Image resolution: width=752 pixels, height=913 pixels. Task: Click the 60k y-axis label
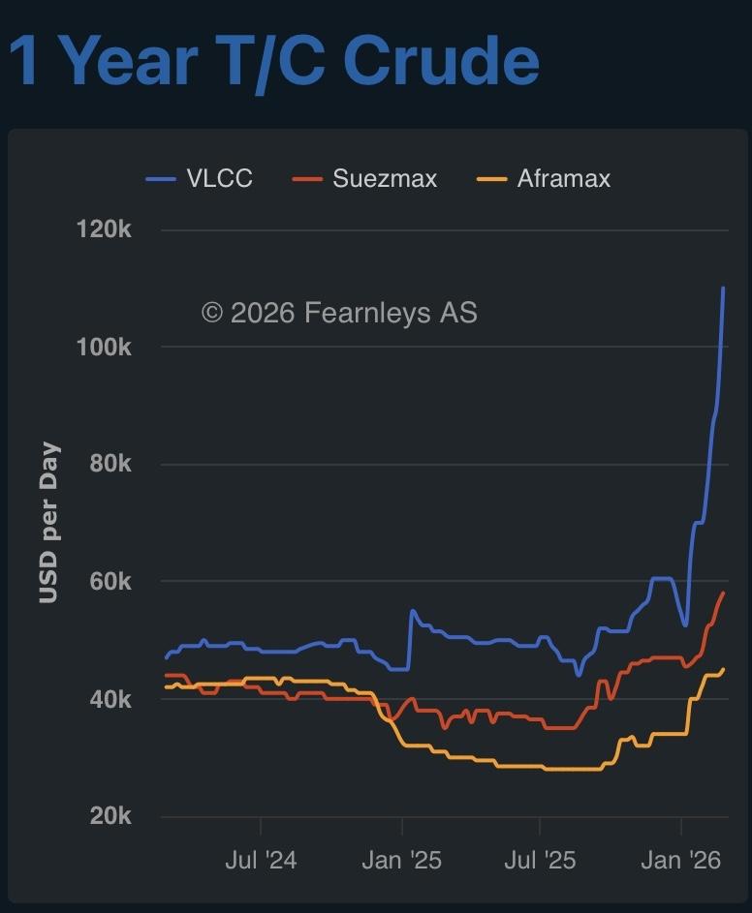[110, 582]
